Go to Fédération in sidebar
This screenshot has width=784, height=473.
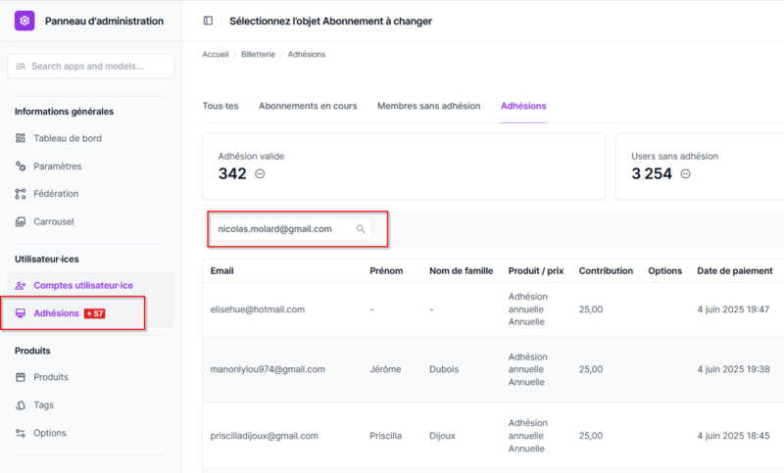(56, 194)
